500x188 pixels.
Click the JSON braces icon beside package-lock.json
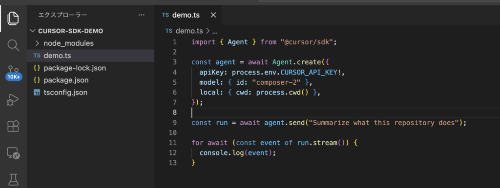click(x=37, y=68)
